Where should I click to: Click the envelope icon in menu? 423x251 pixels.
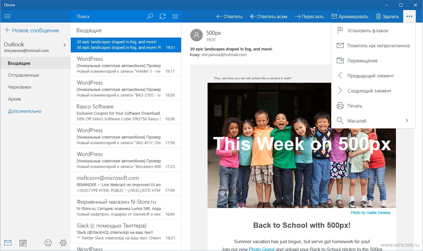[340, 46]
